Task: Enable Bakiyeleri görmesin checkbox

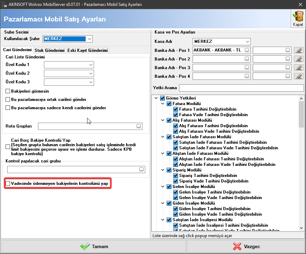Action: 8,91
